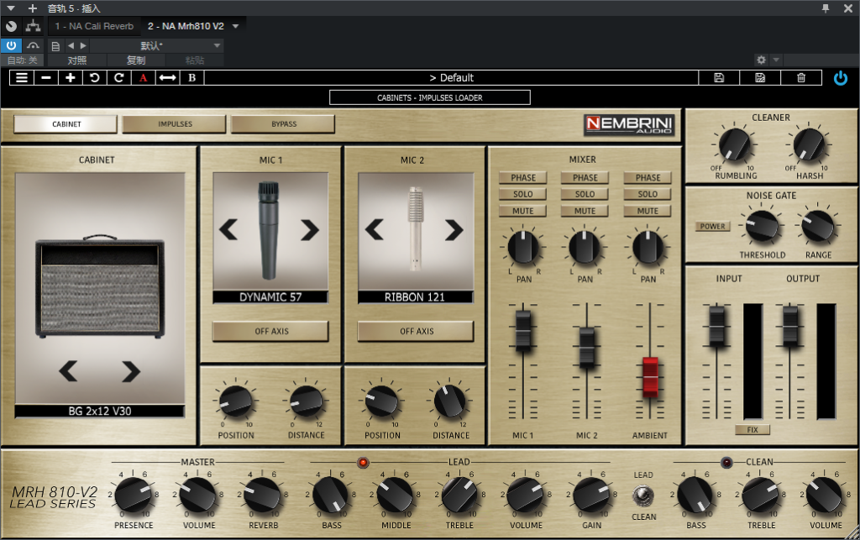This screenshot has width=860, height=540.
Task: Pin the plugin window
Action: click(x=826, y=8)
